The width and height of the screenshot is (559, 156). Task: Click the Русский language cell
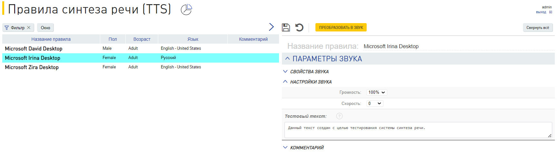coord(168,58)
